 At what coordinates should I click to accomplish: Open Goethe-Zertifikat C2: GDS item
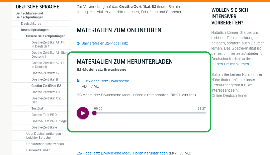pyautogui.click(x=46, y=100)
